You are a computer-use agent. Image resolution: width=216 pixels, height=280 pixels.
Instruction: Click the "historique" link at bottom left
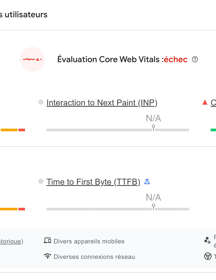point(10,241)
